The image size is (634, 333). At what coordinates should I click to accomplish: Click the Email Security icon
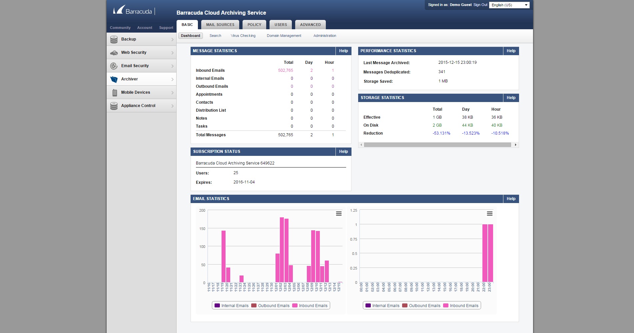pyautogui.click(x=114, y=66)
